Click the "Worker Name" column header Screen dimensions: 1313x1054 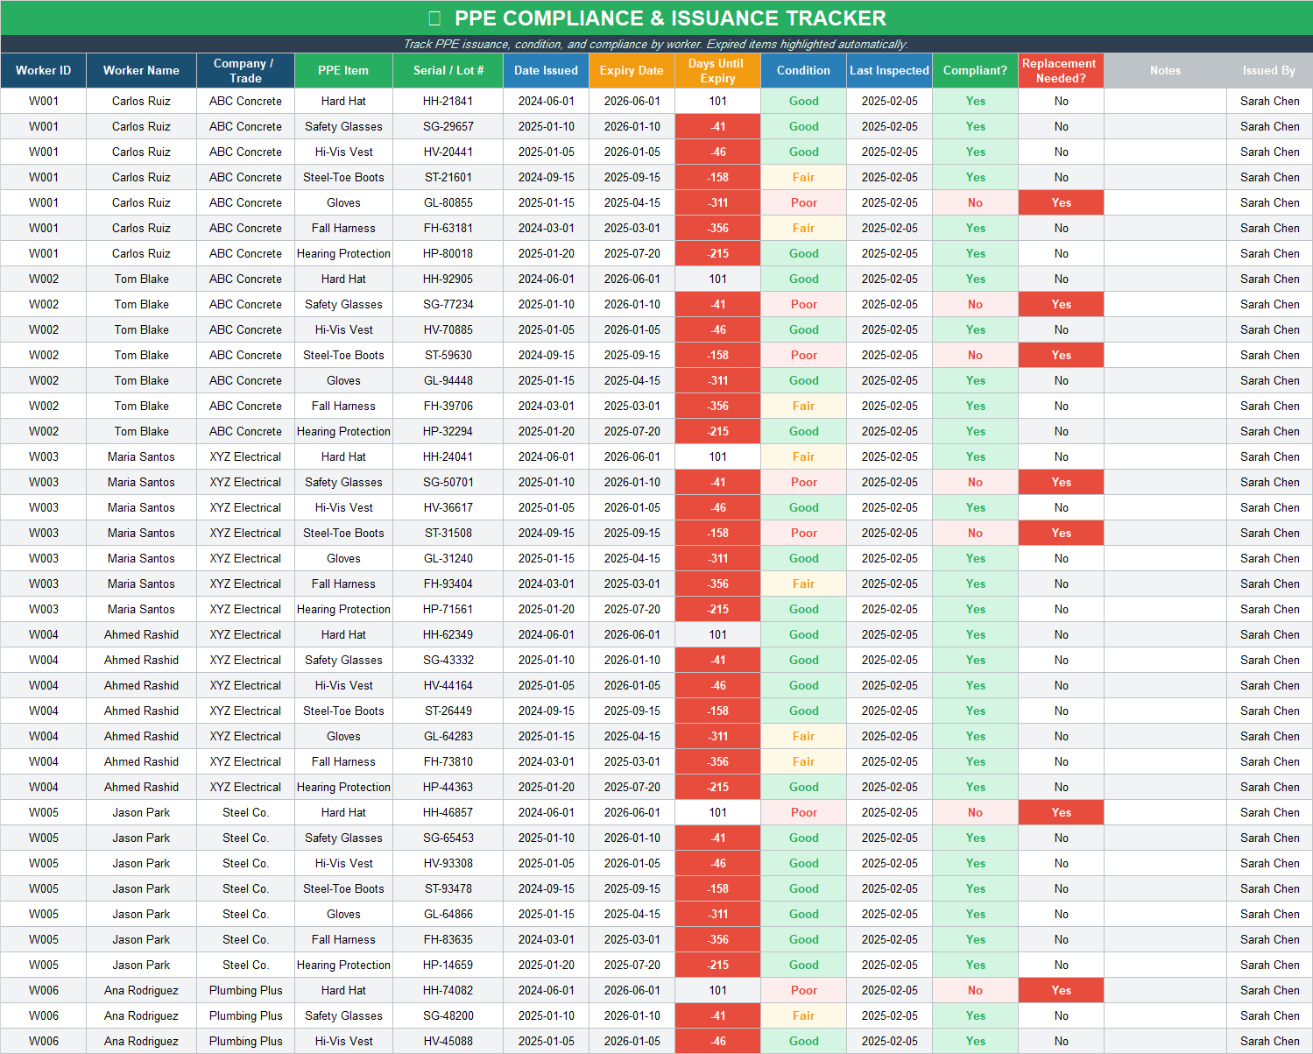coord(140,71)
